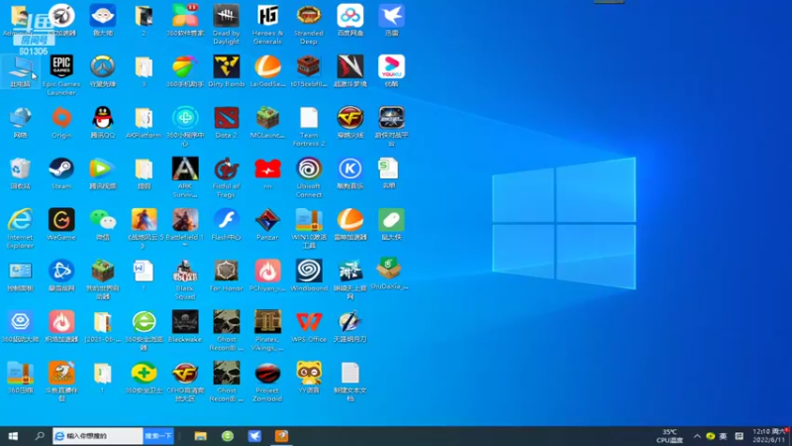This screenshot has height=446, width=792.
Task: Open the Steam desktop shortcut
Action: click(61, 168)
